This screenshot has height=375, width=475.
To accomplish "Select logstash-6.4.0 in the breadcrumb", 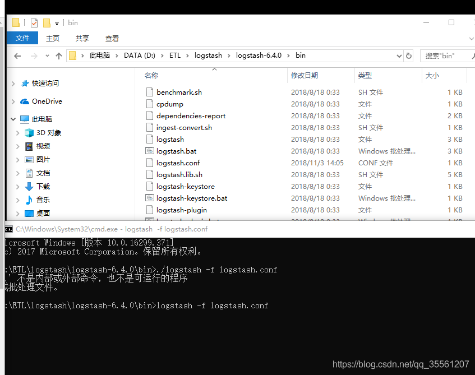I will (x=259, y=55).
